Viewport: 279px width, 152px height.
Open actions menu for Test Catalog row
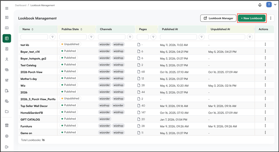click(x=265, y=65)
